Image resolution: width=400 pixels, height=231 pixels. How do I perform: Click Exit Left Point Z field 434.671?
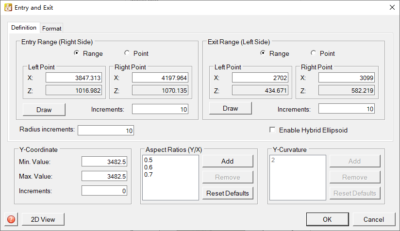coord(260,90)
